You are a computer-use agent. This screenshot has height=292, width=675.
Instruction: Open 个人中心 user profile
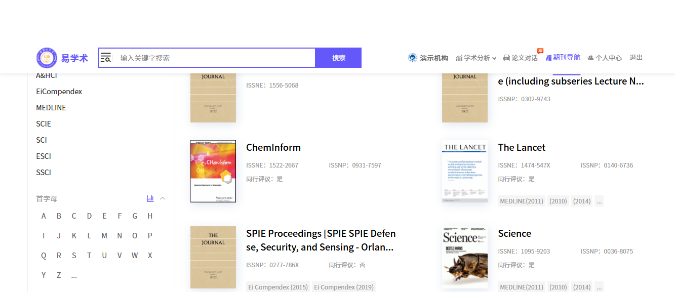[x=605, y=58]
